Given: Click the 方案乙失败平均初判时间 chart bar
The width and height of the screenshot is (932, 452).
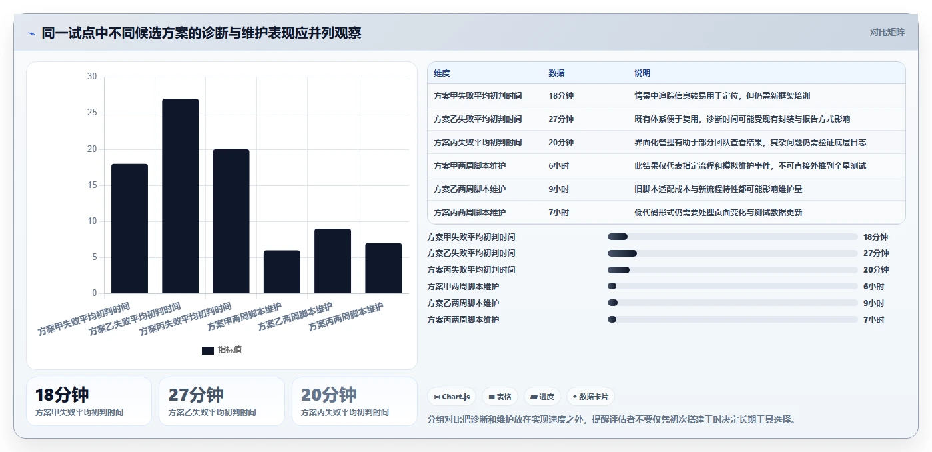Looking at the screenshot, I should [x=180, y=196].
